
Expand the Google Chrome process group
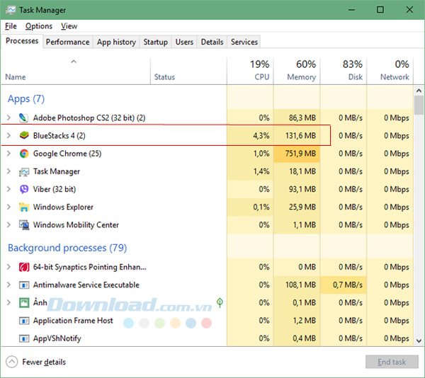coord(8,154)
